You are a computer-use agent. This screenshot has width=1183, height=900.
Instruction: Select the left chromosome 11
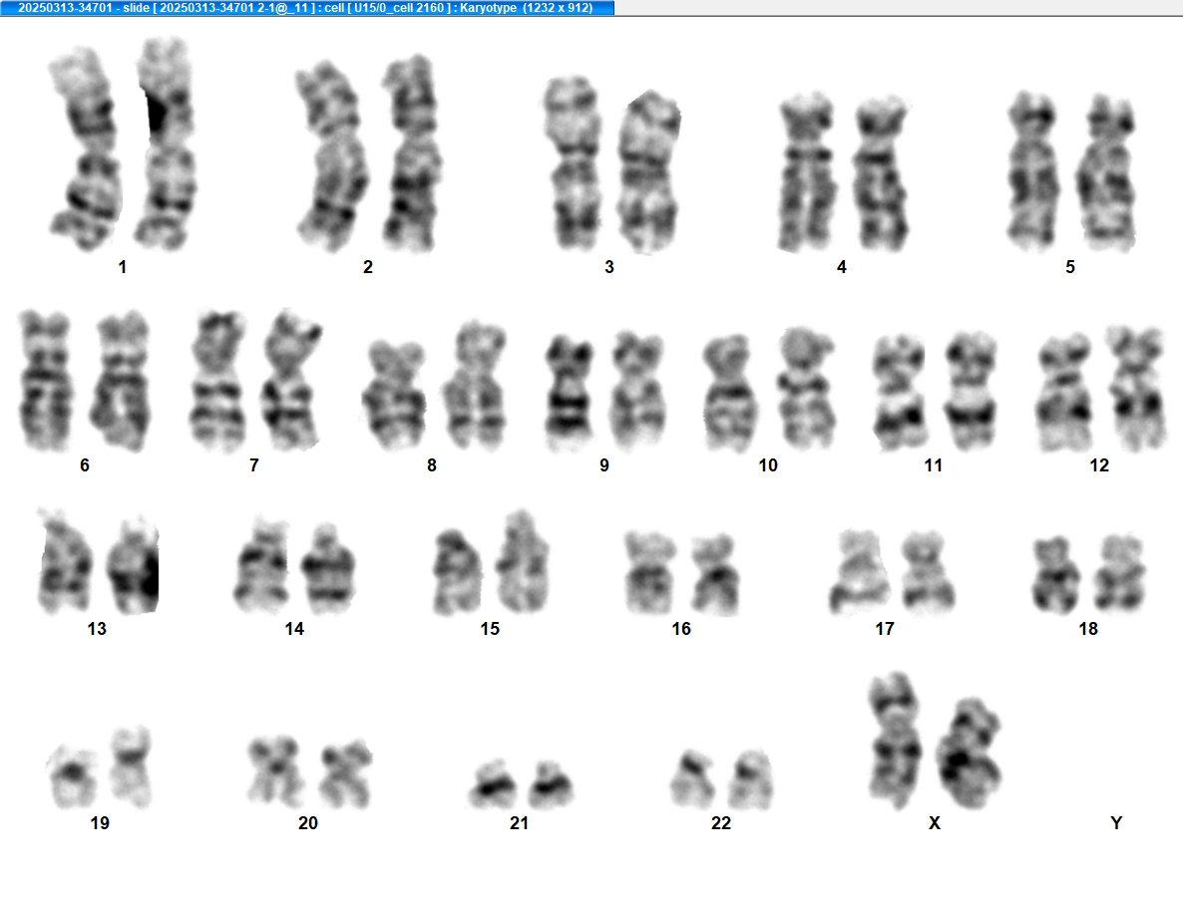pos(900,393)
